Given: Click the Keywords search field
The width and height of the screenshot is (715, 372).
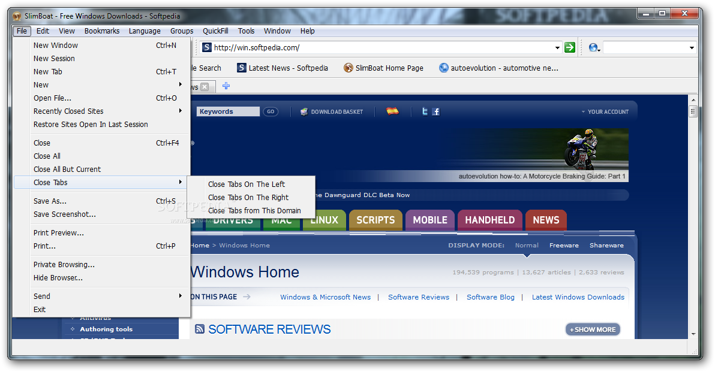Looking at the screenshot, I should click(x=228, y=111).
